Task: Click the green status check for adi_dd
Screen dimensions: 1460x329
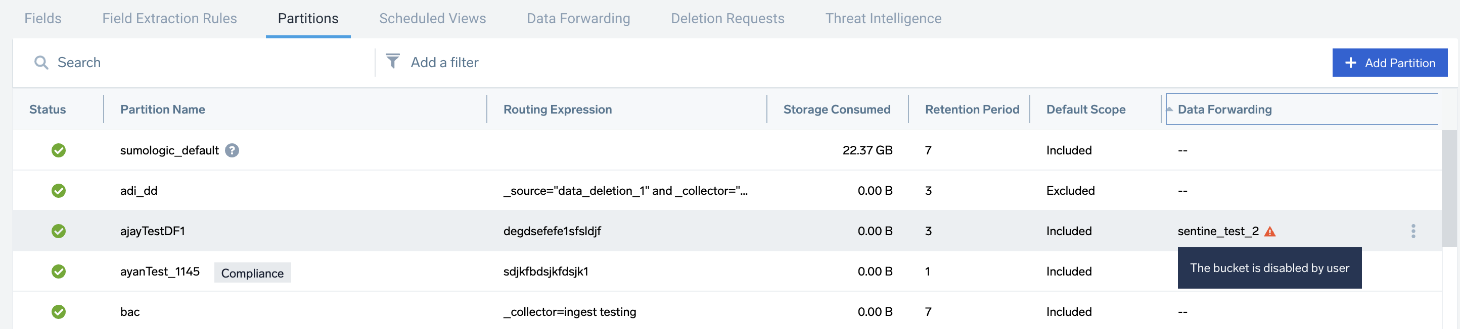Action: click(58, 191)
